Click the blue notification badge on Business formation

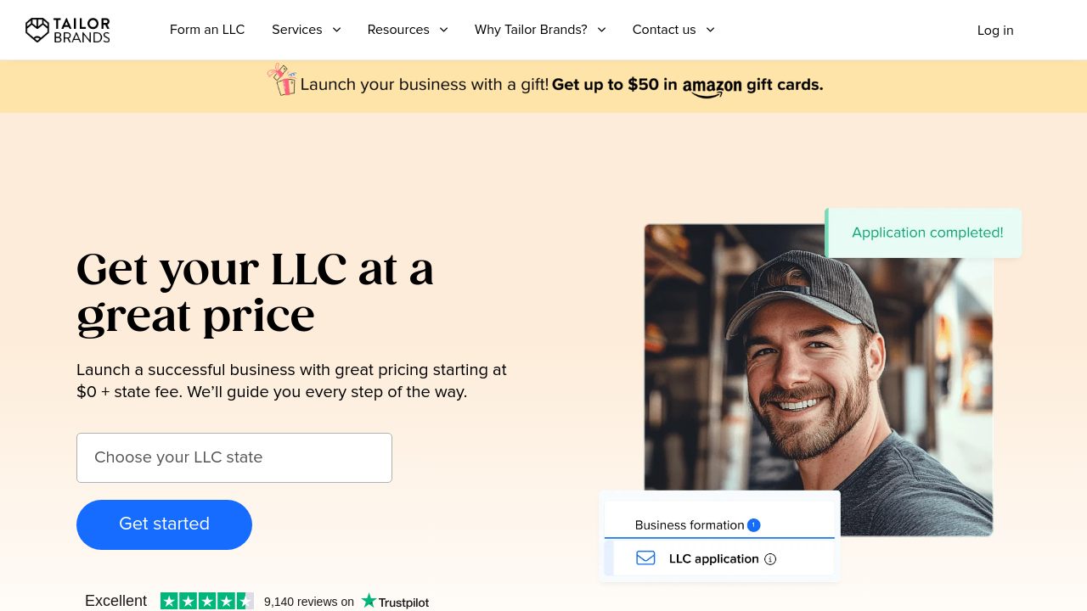(753, 525)
